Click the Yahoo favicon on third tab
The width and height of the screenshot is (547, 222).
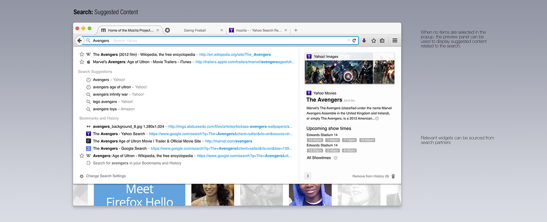[232, 30]
